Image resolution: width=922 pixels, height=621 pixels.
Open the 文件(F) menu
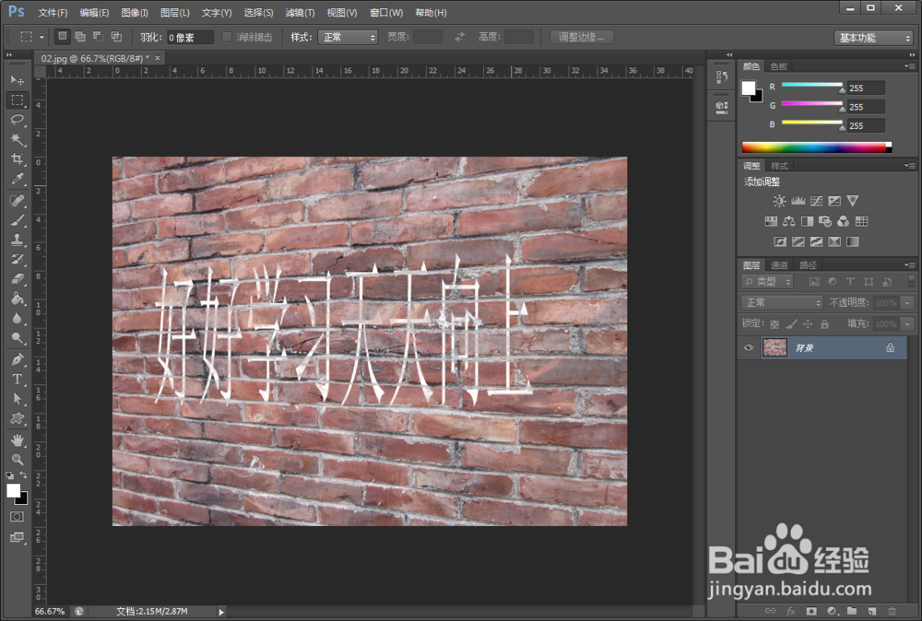pyautogui.click(x=53, y=12)
